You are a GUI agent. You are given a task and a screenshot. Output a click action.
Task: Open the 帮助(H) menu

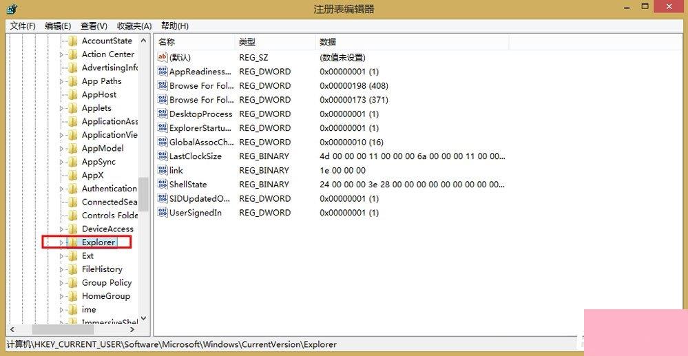175,26
